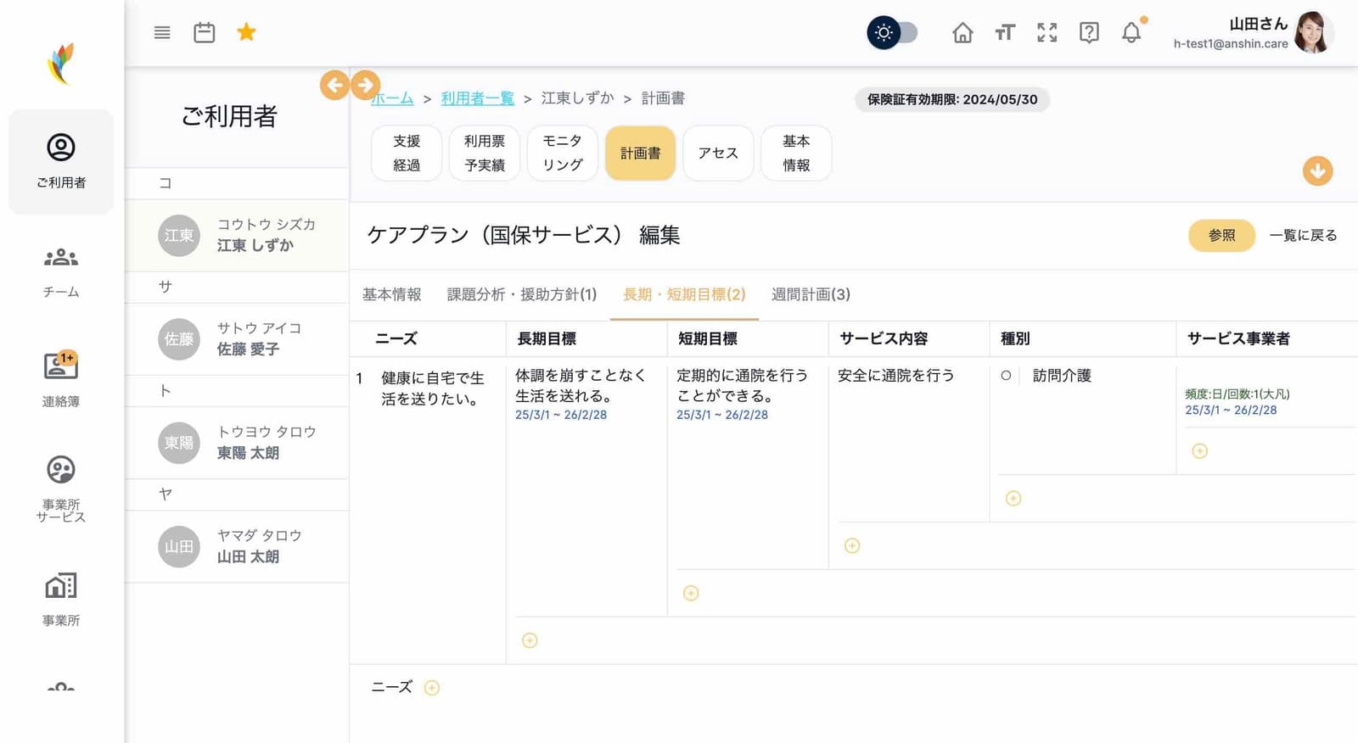Image resolution: width=1358 pixels, height=743 pixels.
Task: Click 保険証有効期限 badge
Action: click(952, 99)
